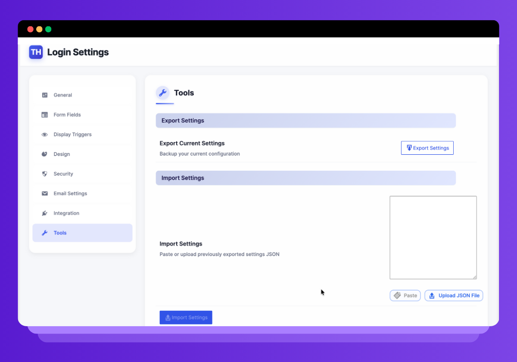The width and height of the screenshot is (517, 362).
Task: Click the Export Settings button
Action: [x=427, y=148]
